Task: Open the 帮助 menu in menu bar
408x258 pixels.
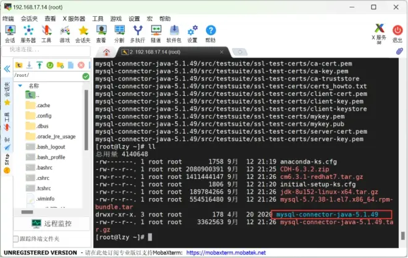Action: point(165,19)
